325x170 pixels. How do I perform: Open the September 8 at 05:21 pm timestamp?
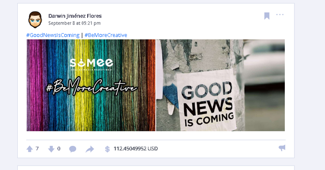[74, 23]
